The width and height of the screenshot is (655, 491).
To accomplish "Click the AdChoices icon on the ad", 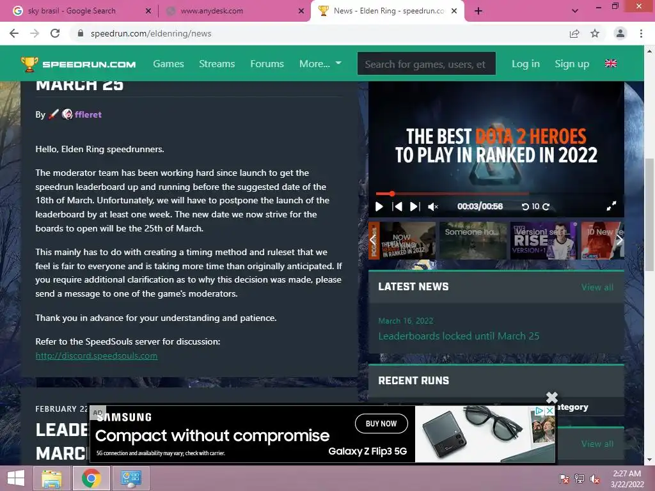I will [x=539, y=411].
